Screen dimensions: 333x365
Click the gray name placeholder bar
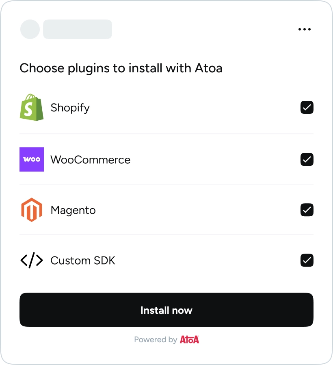78,29
